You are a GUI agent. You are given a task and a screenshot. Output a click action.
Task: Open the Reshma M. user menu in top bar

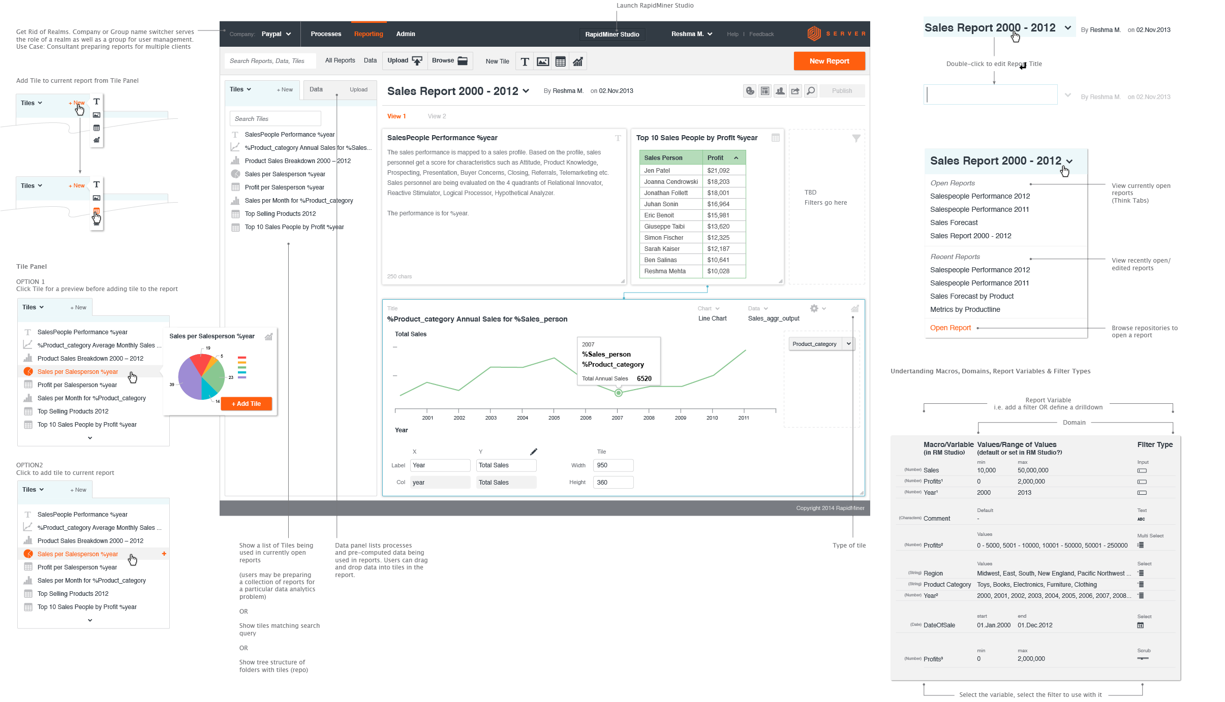[691, 34]
